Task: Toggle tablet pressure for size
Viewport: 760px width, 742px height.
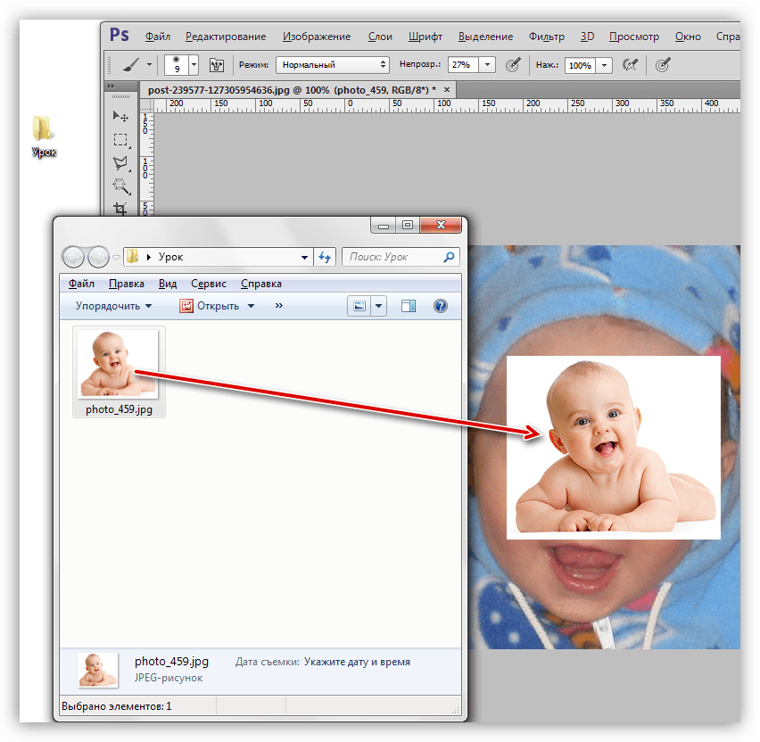Action: click(662, 65)
